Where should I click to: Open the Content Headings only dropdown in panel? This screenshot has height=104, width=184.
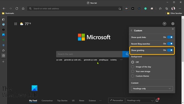(x=152, y=89)
